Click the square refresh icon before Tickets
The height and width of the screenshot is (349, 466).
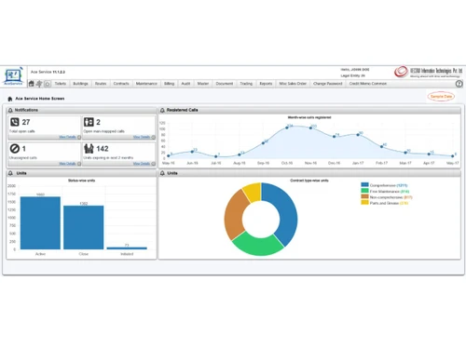(x=48, y=84)
